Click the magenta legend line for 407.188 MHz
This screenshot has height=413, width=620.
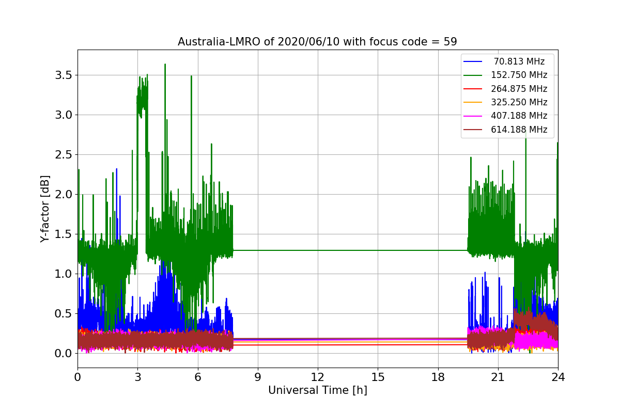coord(473,116)
